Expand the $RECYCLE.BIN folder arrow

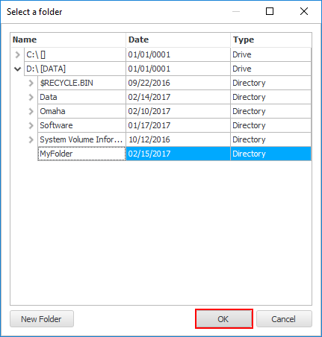[31, 83]
